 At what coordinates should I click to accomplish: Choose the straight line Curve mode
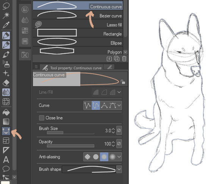87,105
